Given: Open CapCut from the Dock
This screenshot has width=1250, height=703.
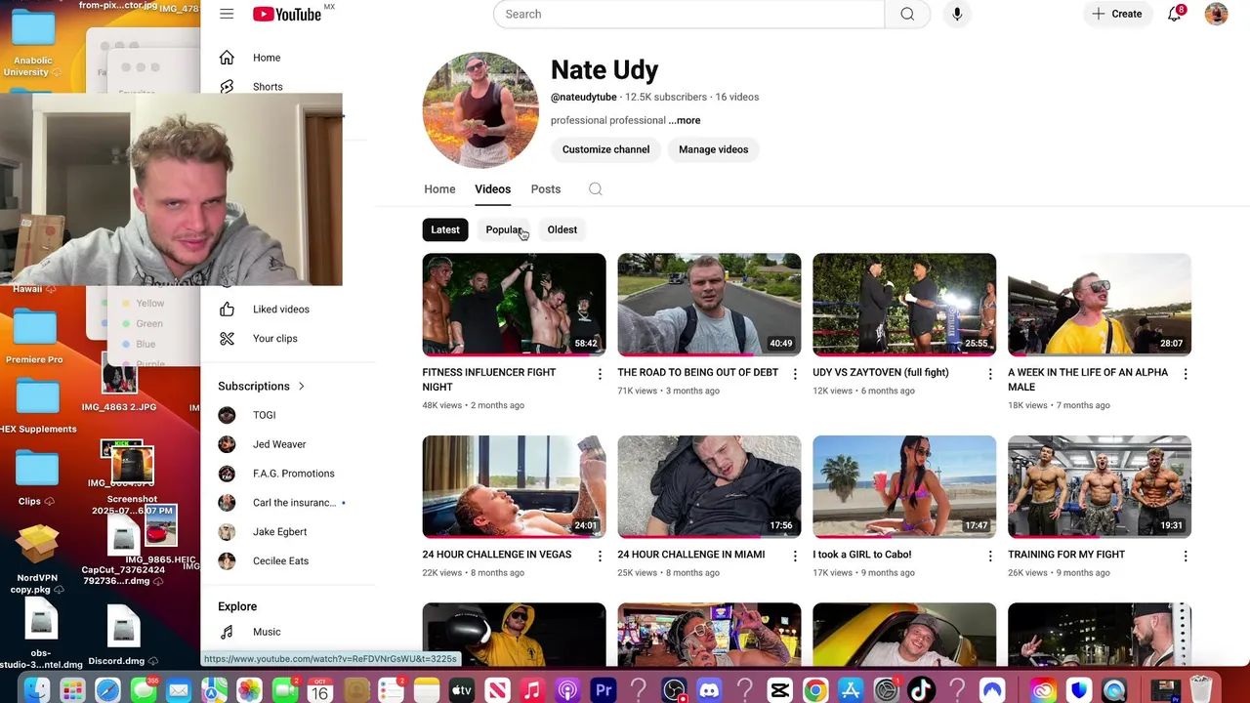Looking at the screenshot, I should click(x=779, y=690).
